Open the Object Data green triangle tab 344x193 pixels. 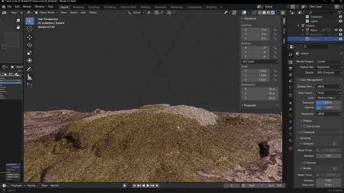pos(290,134)
